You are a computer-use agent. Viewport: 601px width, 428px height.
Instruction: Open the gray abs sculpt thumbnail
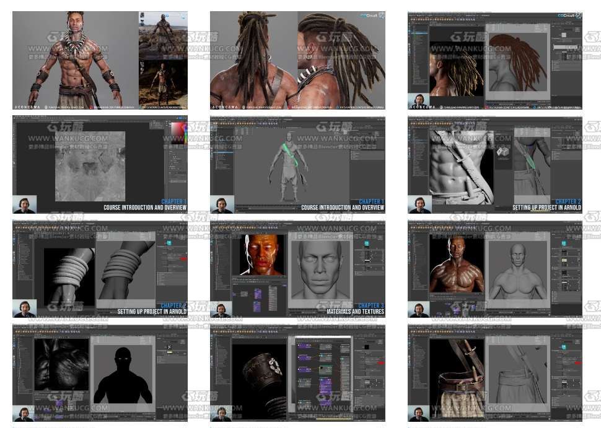(x=495, y=165)
